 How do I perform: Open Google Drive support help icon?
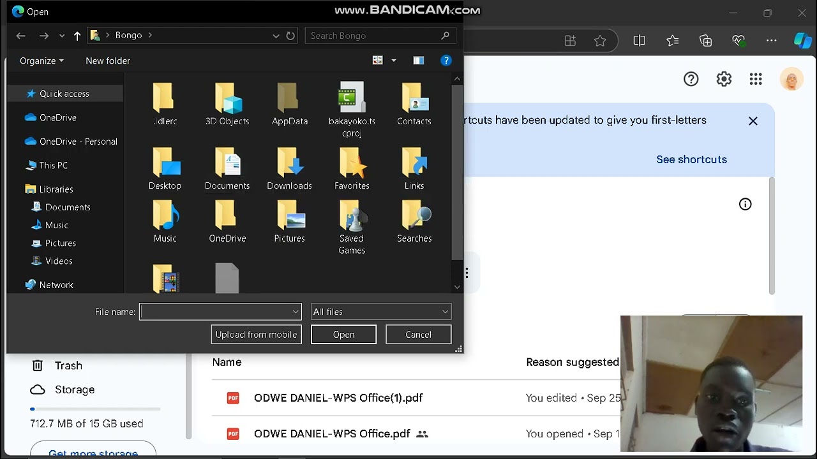691,79
